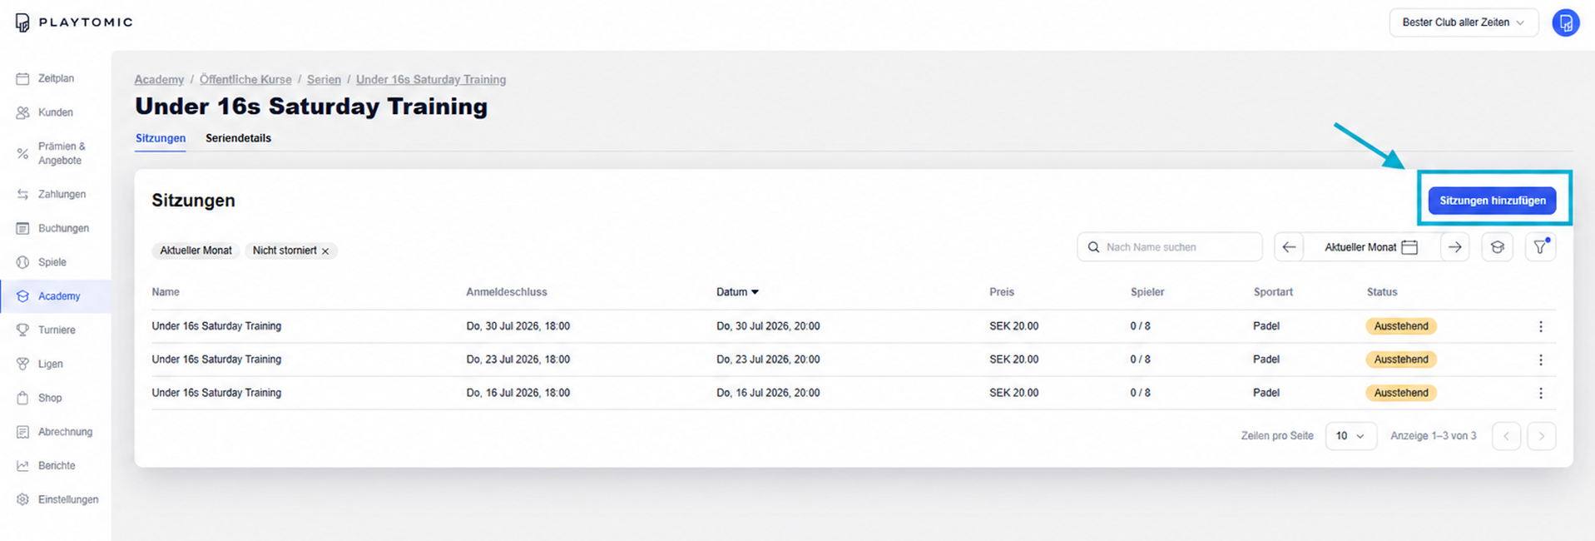Click the Name column header

(x=166, y=292)
